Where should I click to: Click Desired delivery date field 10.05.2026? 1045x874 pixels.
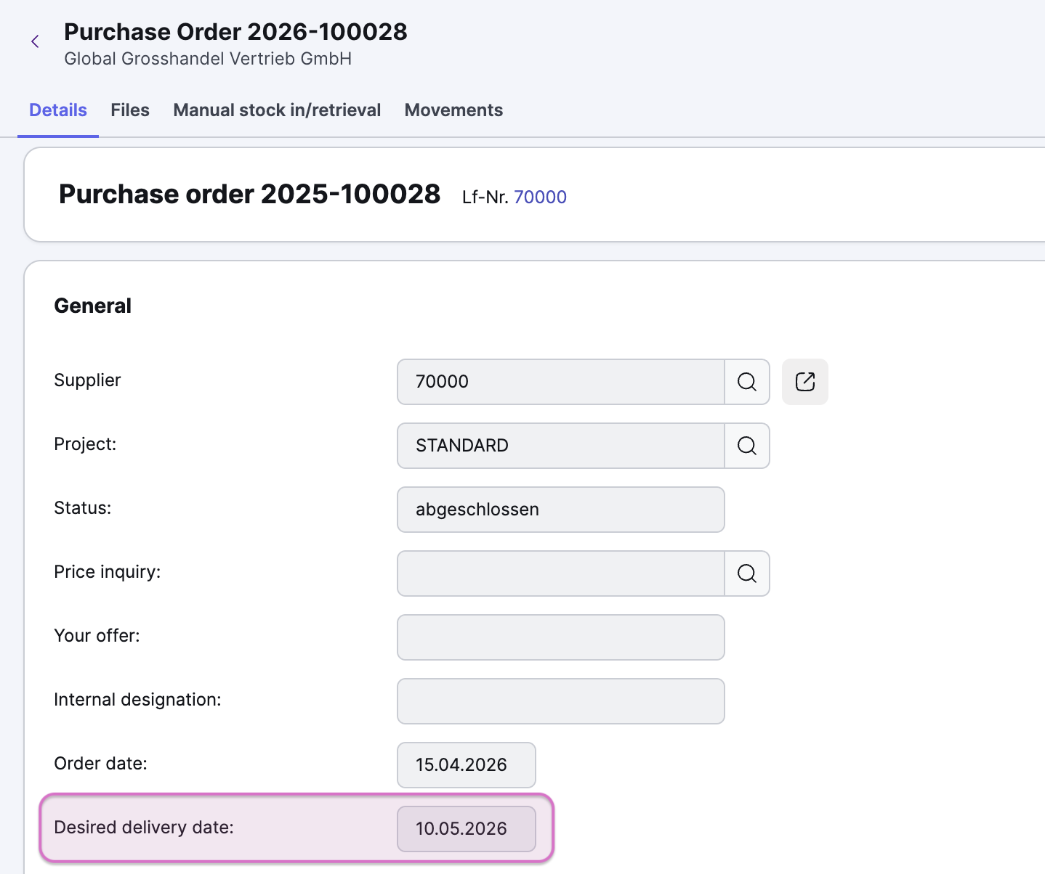pos(466,829)
